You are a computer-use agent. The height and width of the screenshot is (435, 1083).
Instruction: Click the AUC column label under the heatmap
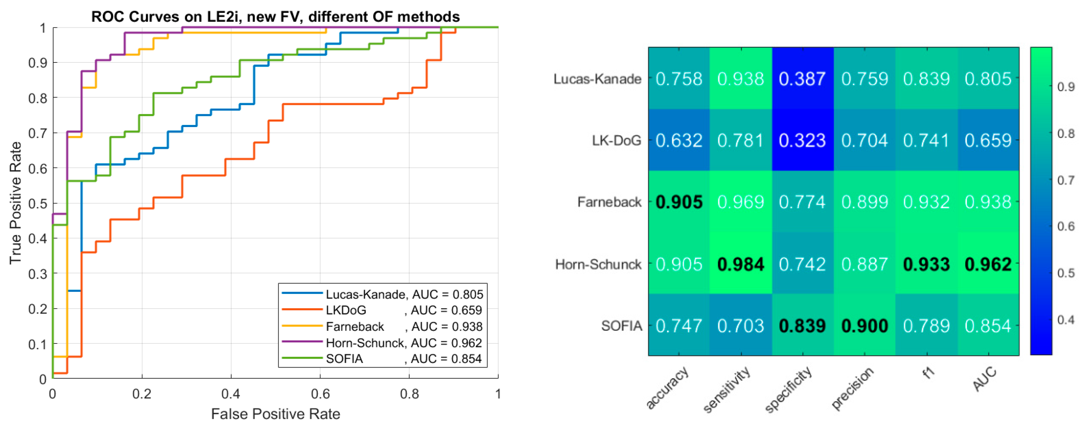coord(984,379)
